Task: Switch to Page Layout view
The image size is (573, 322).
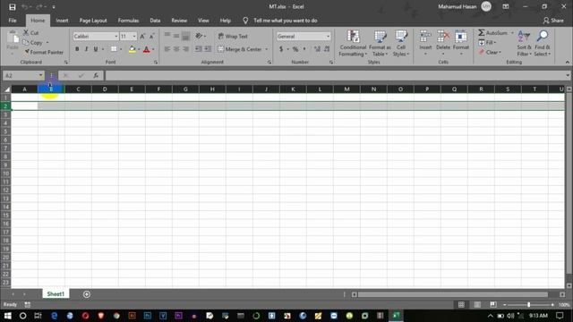Action: pos(477,304)
